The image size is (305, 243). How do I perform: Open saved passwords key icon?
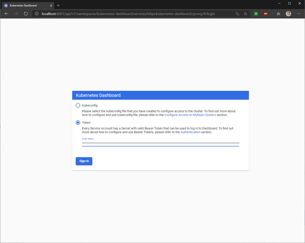[x=237, y=14]
